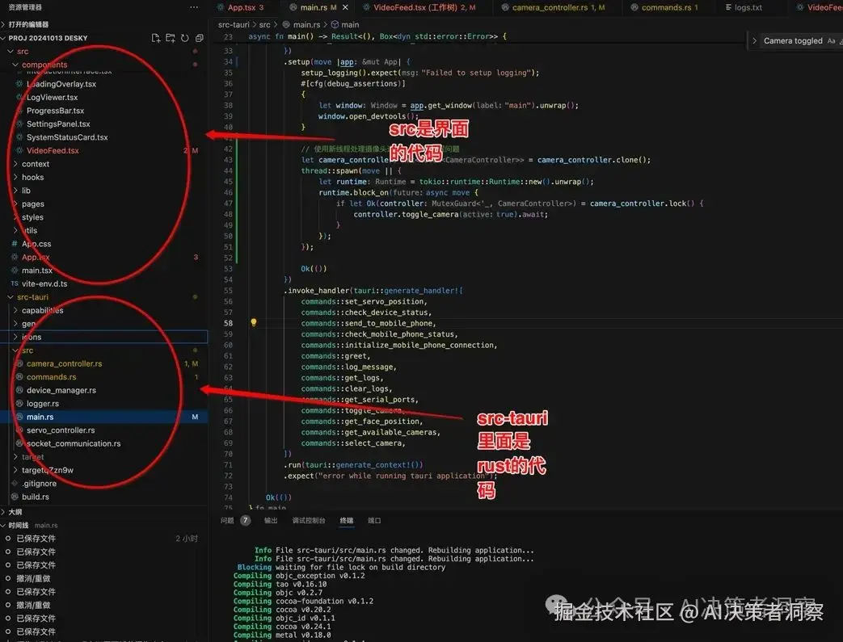Switch to the camera_controller.rs editor tab

click(x=558, y=7)
